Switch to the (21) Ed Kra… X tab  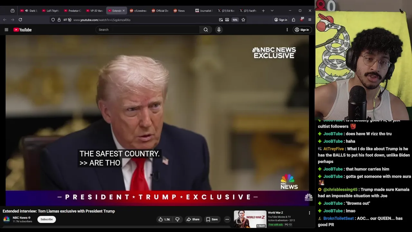coord(225,11)
